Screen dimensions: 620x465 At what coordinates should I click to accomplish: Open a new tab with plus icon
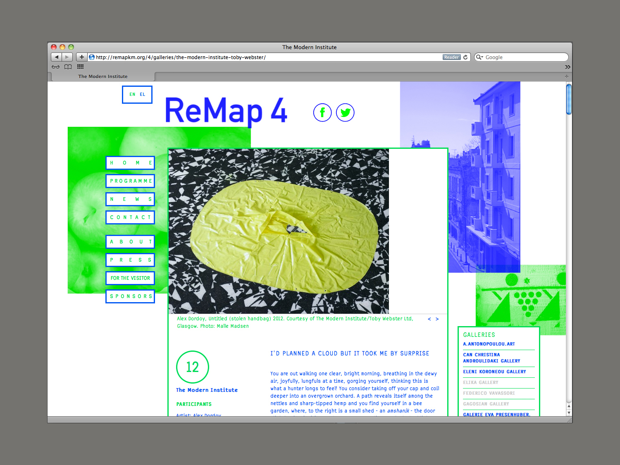point(567,76)
